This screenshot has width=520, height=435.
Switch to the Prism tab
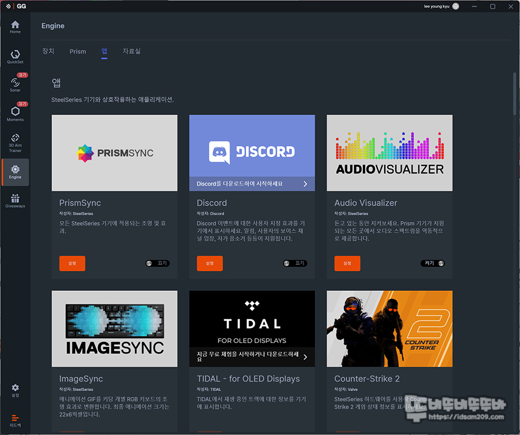coord(77,51)
